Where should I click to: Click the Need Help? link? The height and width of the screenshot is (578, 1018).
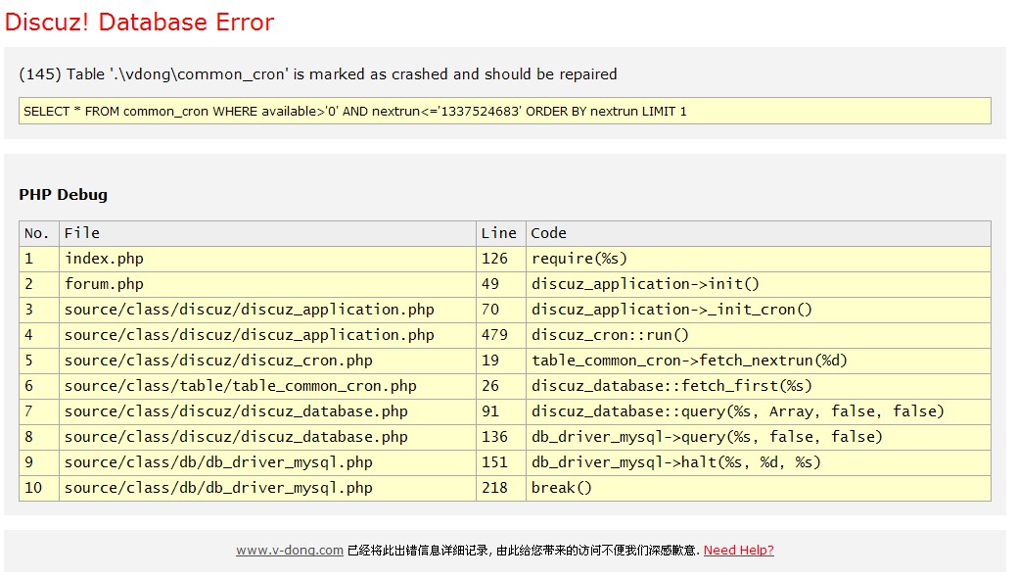tap(739, 550)
